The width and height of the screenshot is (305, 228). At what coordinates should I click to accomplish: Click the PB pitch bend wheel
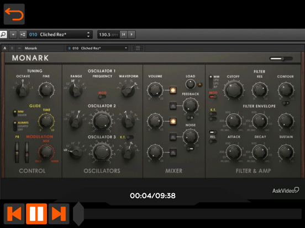[x=17, y=152]
